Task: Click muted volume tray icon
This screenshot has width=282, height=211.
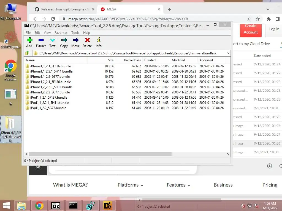Action: tap(243, 206)
